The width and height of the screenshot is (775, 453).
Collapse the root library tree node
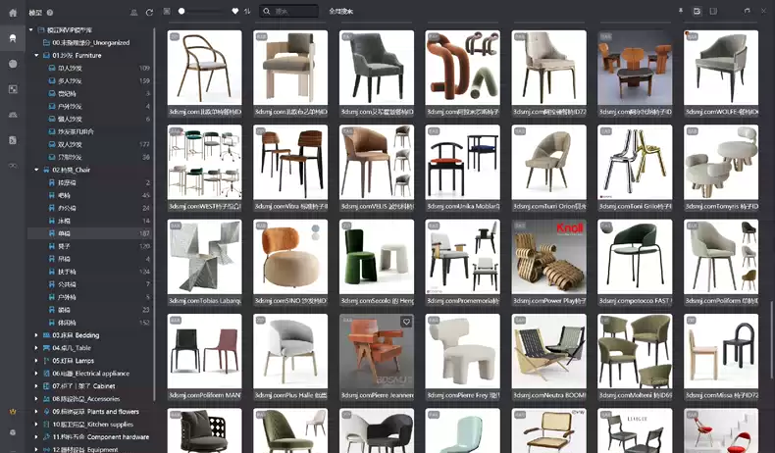[31, 30]
